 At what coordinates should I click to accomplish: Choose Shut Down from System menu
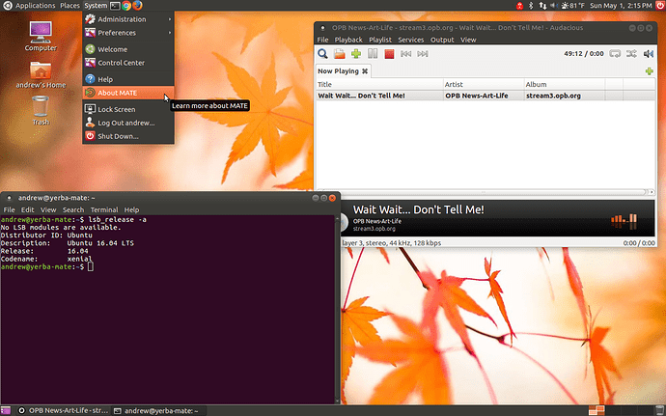128,136
